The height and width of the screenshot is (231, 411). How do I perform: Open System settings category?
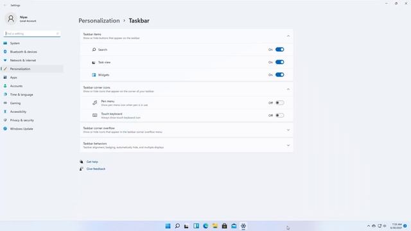point(32,43)
